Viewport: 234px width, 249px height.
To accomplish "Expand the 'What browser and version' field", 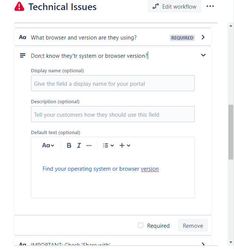I will coord(203,37).
